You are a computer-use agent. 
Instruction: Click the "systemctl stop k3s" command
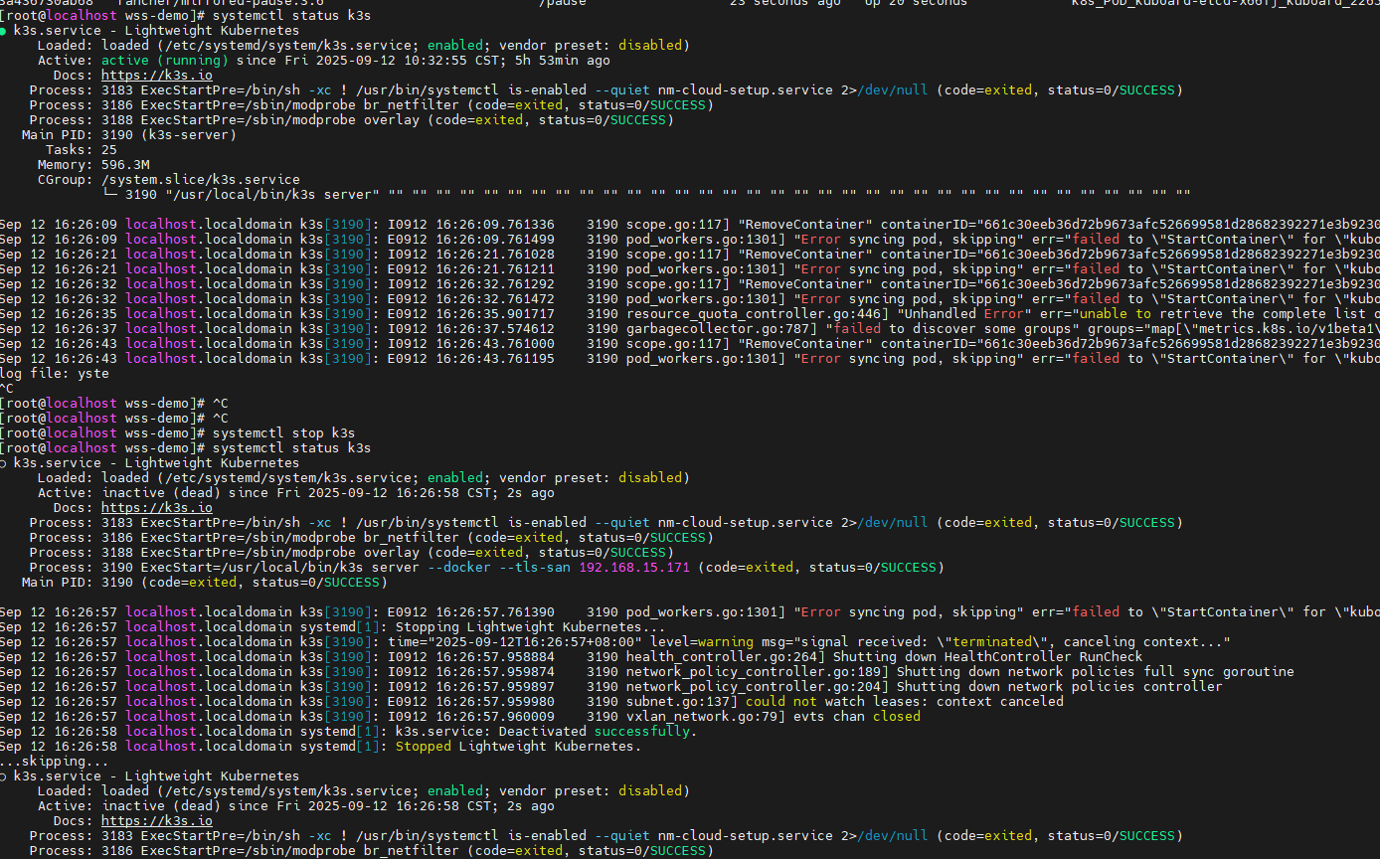(x=283, y=433)
